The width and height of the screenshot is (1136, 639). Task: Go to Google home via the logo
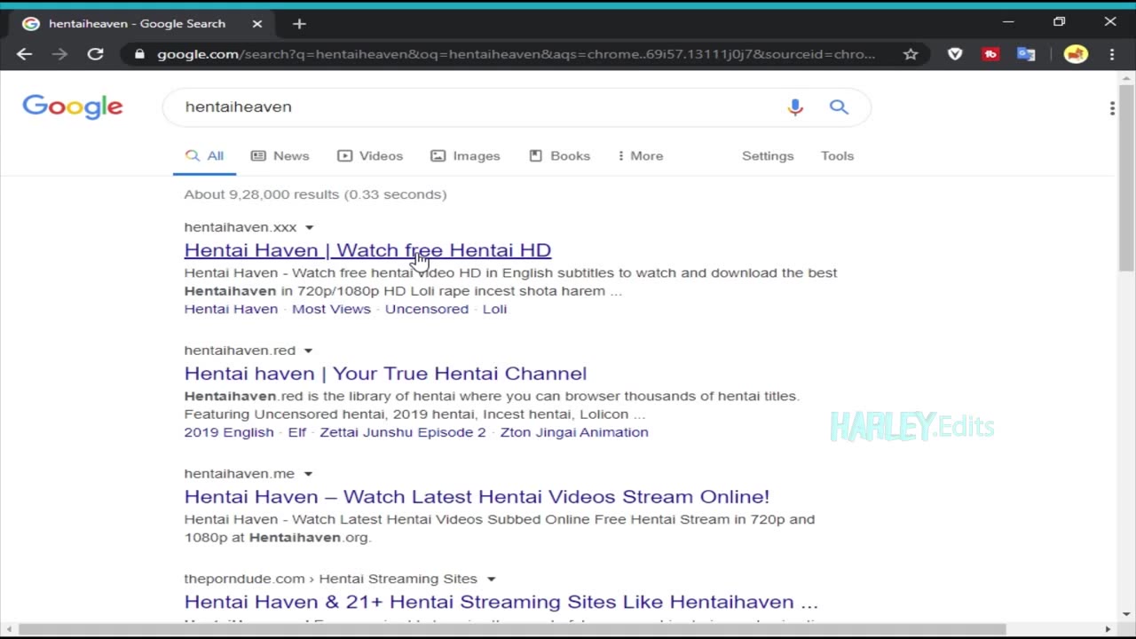(73, 106)
